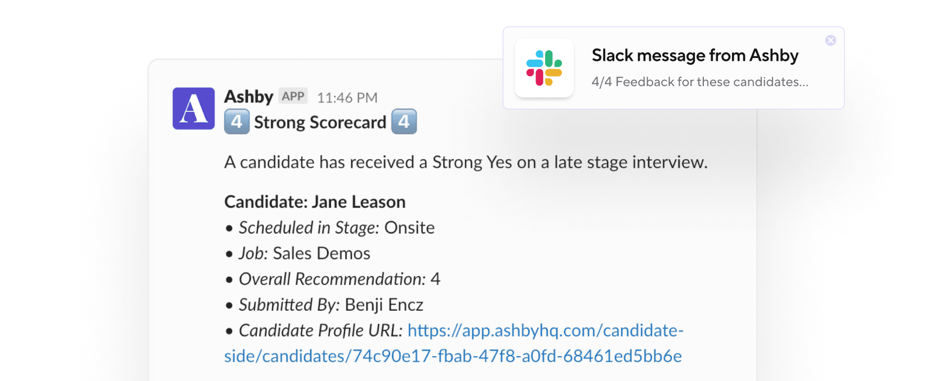
Task: Click the 4 emoji after Strong Scorecard
Action: coord(404,122)
